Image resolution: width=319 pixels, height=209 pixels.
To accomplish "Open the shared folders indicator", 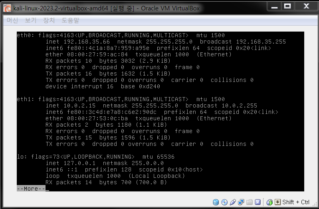I will tap(250, 202).
